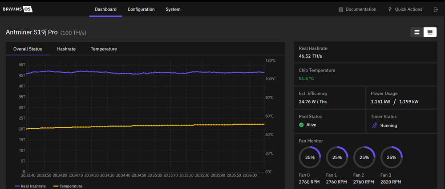Viewport: 445px width, 189px height.
Task: Click the 120°C temperature axis label
Action: tap(271, 60)
